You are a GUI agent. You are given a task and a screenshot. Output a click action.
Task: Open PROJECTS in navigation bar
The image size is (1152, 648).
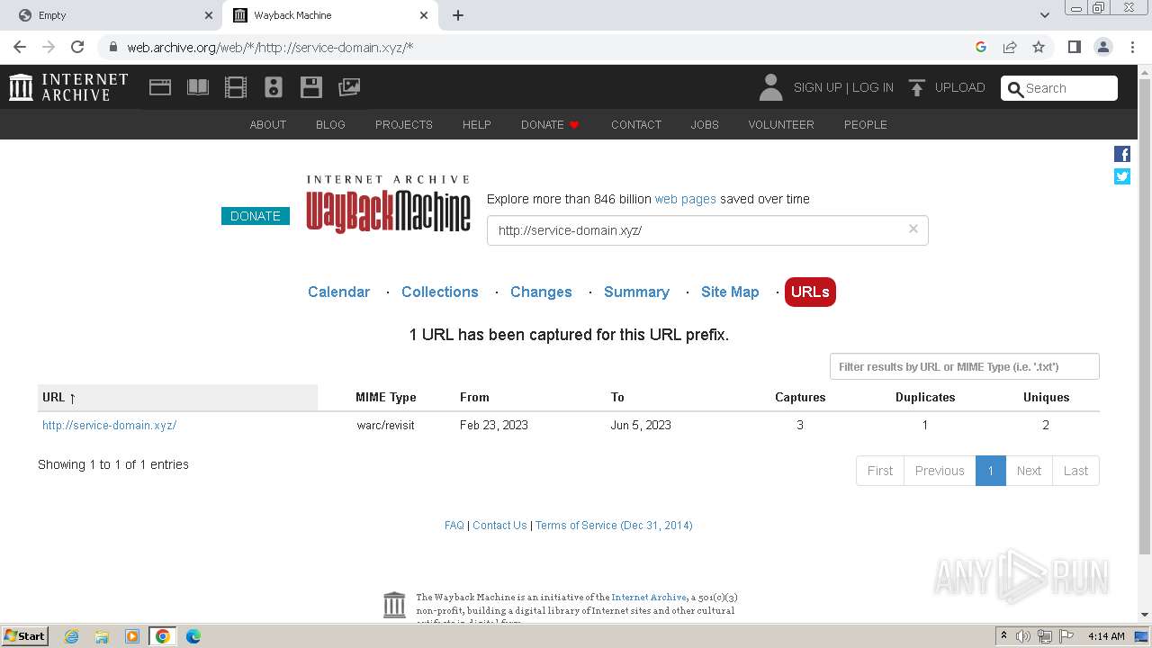click(404, 124)
